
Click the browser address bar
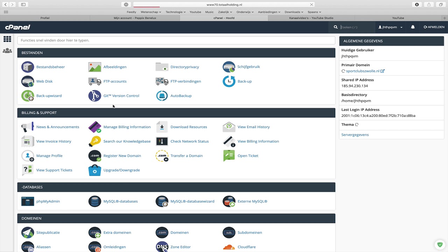(x=224, y=5)
